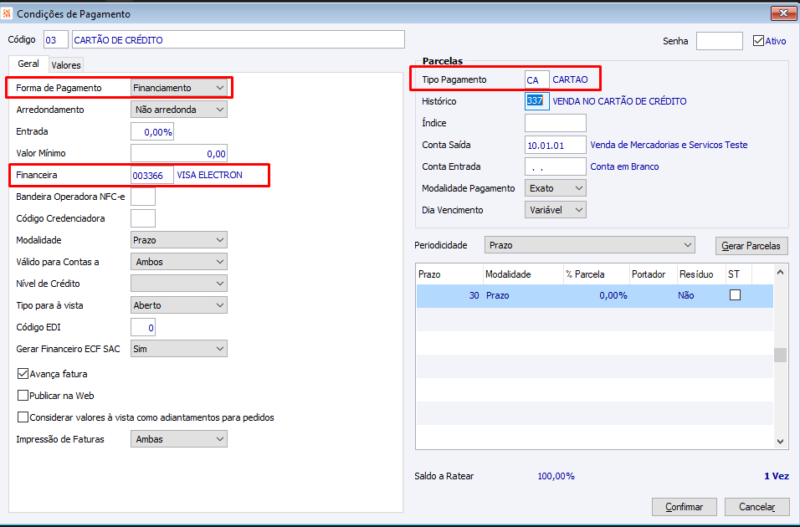The height and width of the screenshot is (527, 800).
Task: Click the CARTÃO DE CRÉDITO description field
Action: coord(238,40)
